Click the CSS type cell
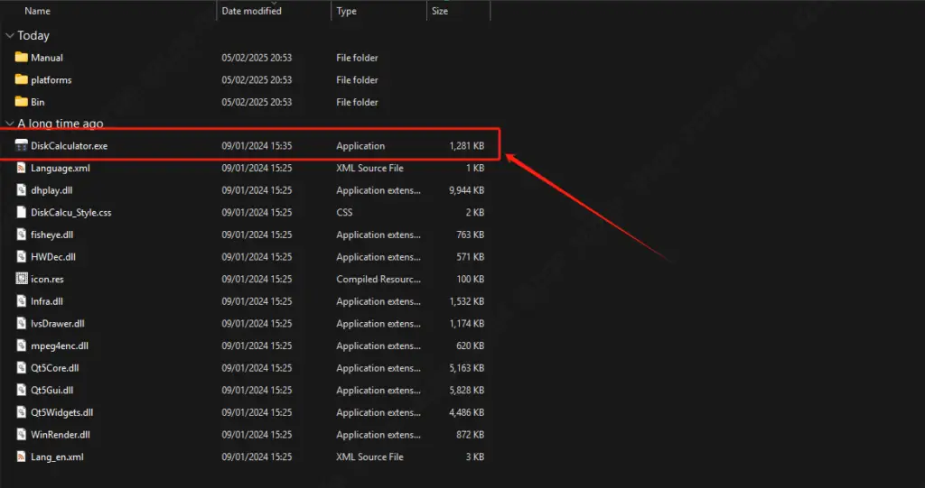925x488 pixels. [344, 212]
